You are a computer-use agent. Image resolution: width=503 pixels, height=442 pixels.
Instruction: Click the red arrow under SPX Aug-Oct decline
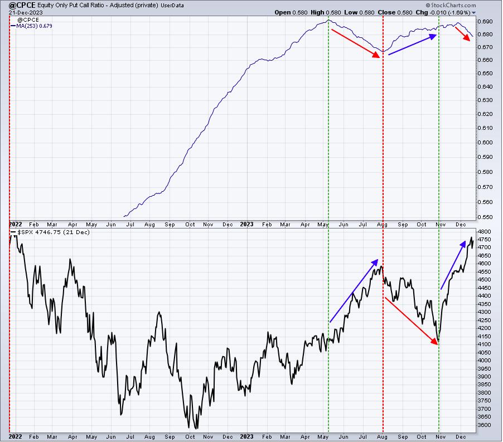coord(412,321)
